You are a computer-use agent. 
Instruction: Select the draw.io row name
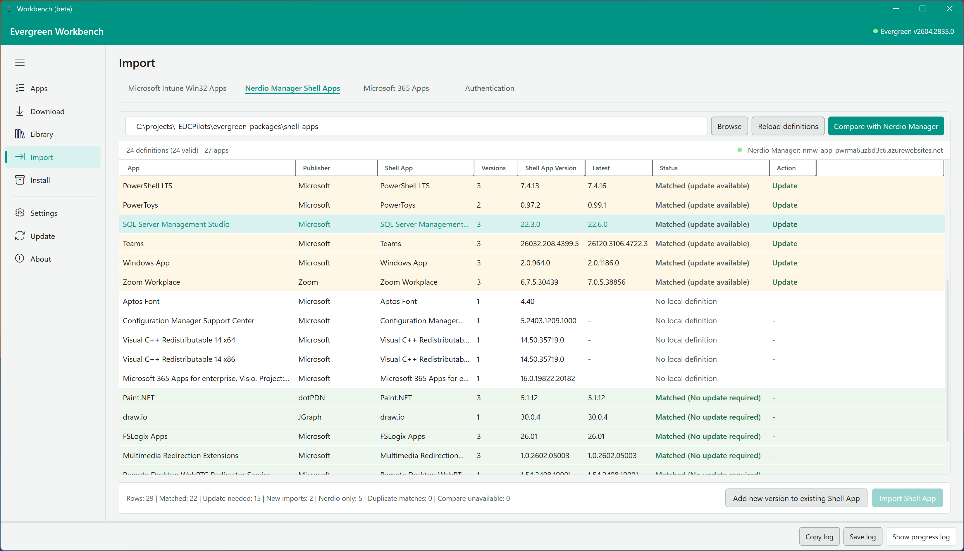point(135,417)
